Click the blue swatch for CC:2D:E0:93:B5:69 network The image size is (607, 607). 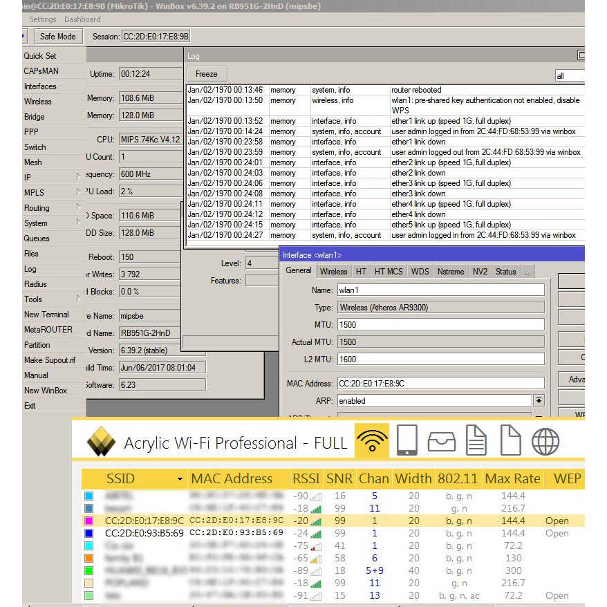[x=88, y=533]
